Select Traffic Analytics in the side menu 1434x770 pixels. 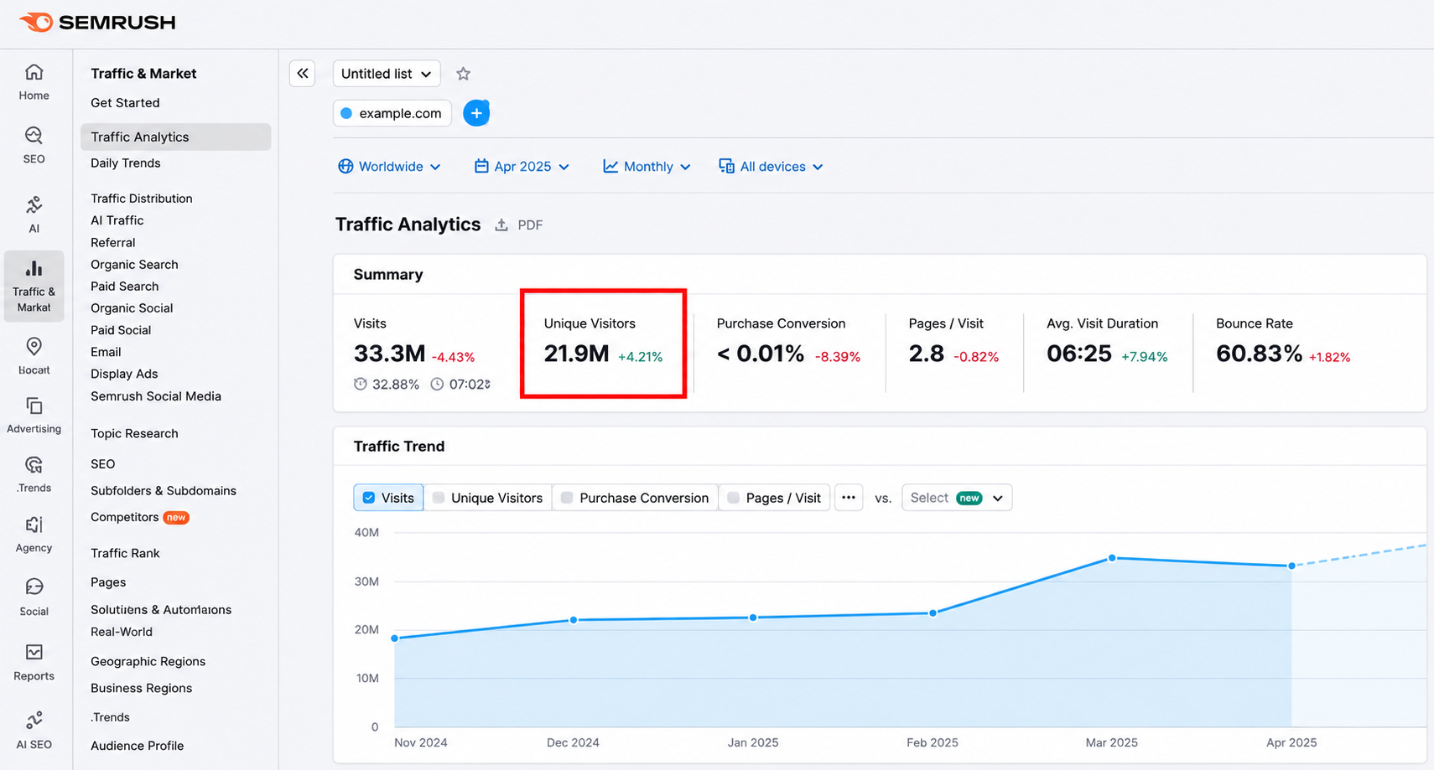coord(175,137)
